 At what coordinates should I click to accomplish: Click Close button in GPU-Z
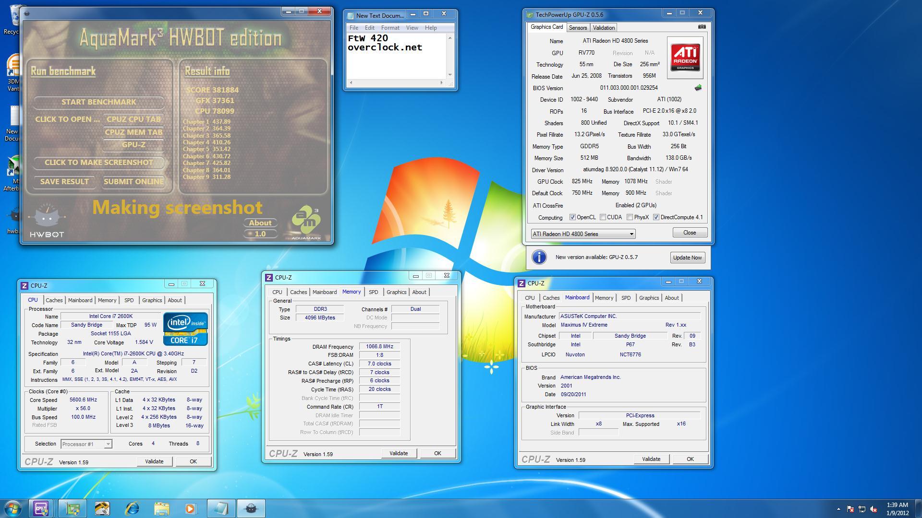(x=690, y=233)
